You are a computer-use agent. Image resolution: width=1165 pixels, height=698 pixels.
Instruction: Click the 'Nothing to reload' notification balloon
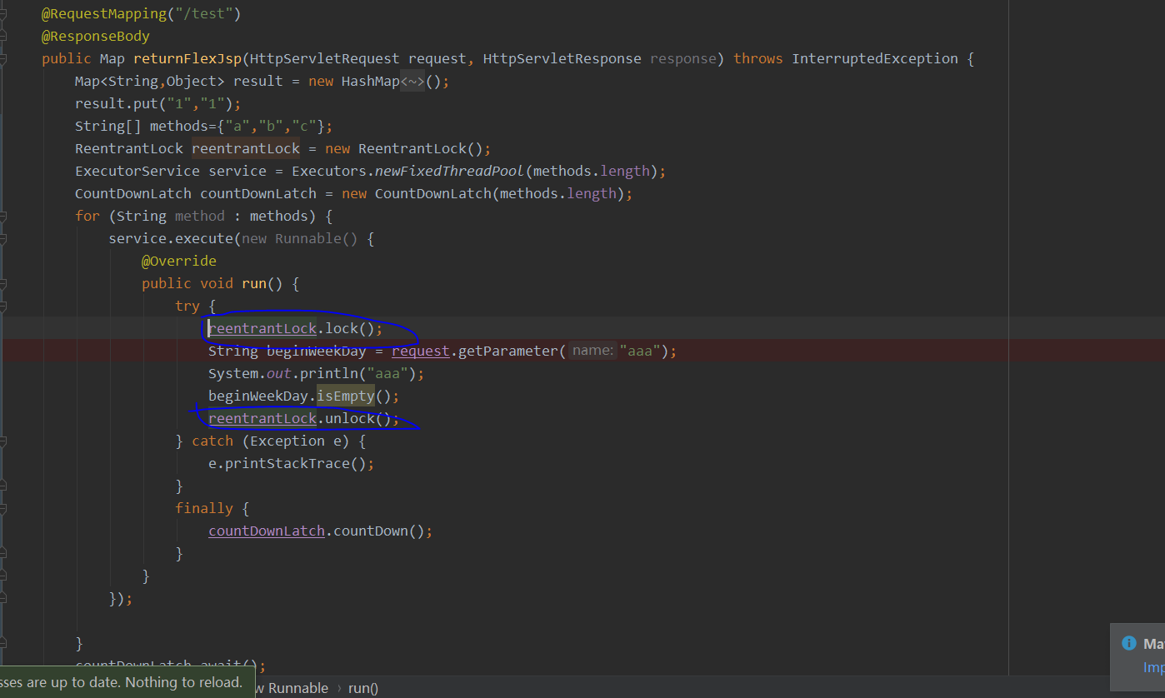point(125,681)
